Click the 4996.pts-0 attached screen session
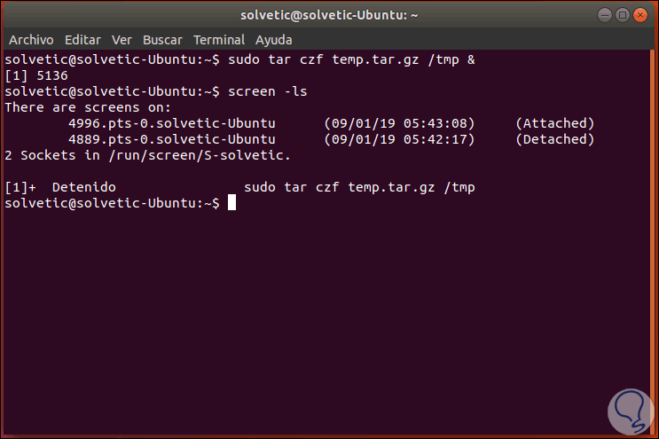 coord(171,123)
